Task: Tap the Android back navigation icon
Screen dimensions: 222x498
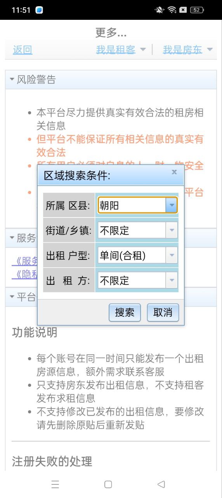Action: point(161,484)
